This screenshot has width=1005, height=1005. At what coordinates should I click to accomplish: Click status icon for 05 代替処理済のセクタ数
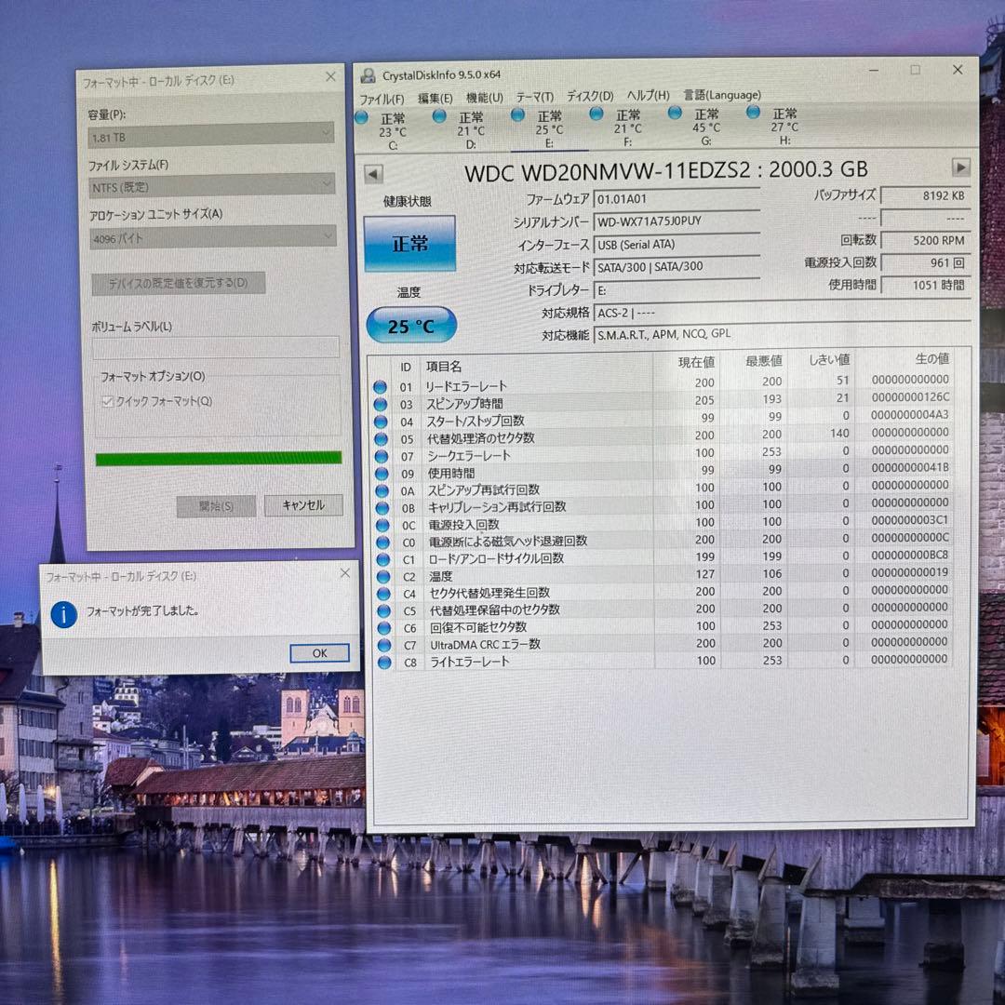pos(381,439)
